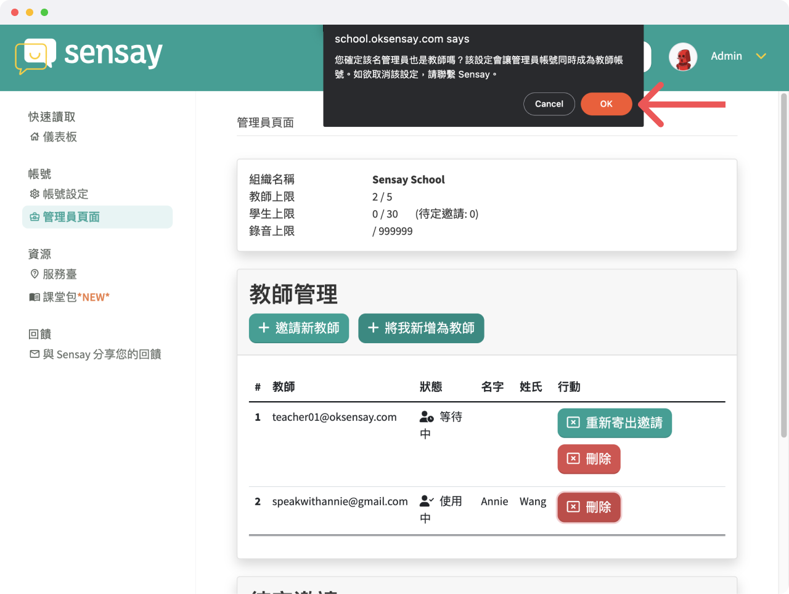789x594 pixels.
Task: Click the location pin icon beside 服務臺
Action: [35, 274]
